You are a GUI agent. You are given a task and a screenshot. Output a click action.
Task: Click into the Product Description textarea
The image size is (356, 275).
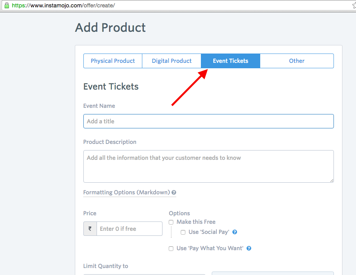pos(208,166)
